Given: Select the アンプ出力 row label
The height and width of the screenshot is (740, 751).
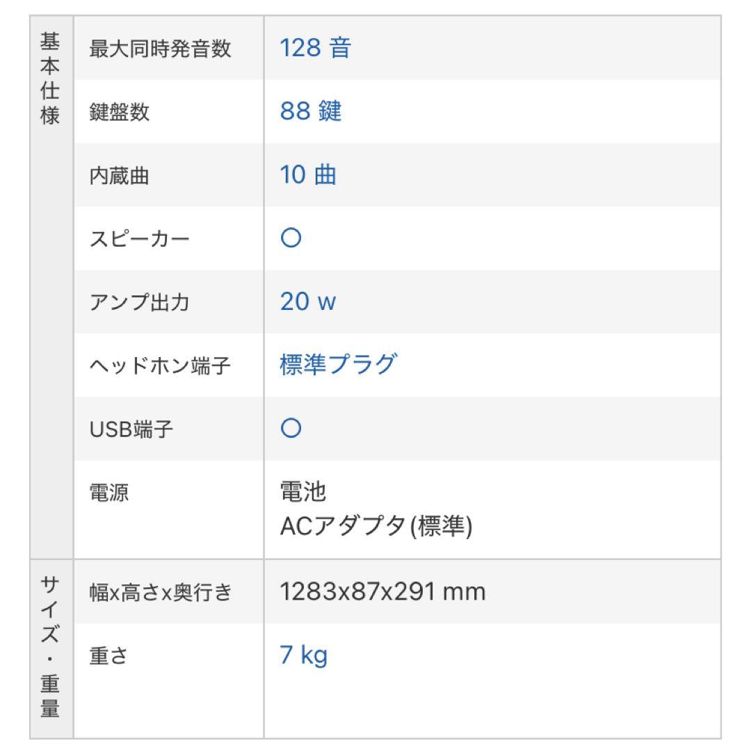Looking at the screenshot, I should pos(139,303).
